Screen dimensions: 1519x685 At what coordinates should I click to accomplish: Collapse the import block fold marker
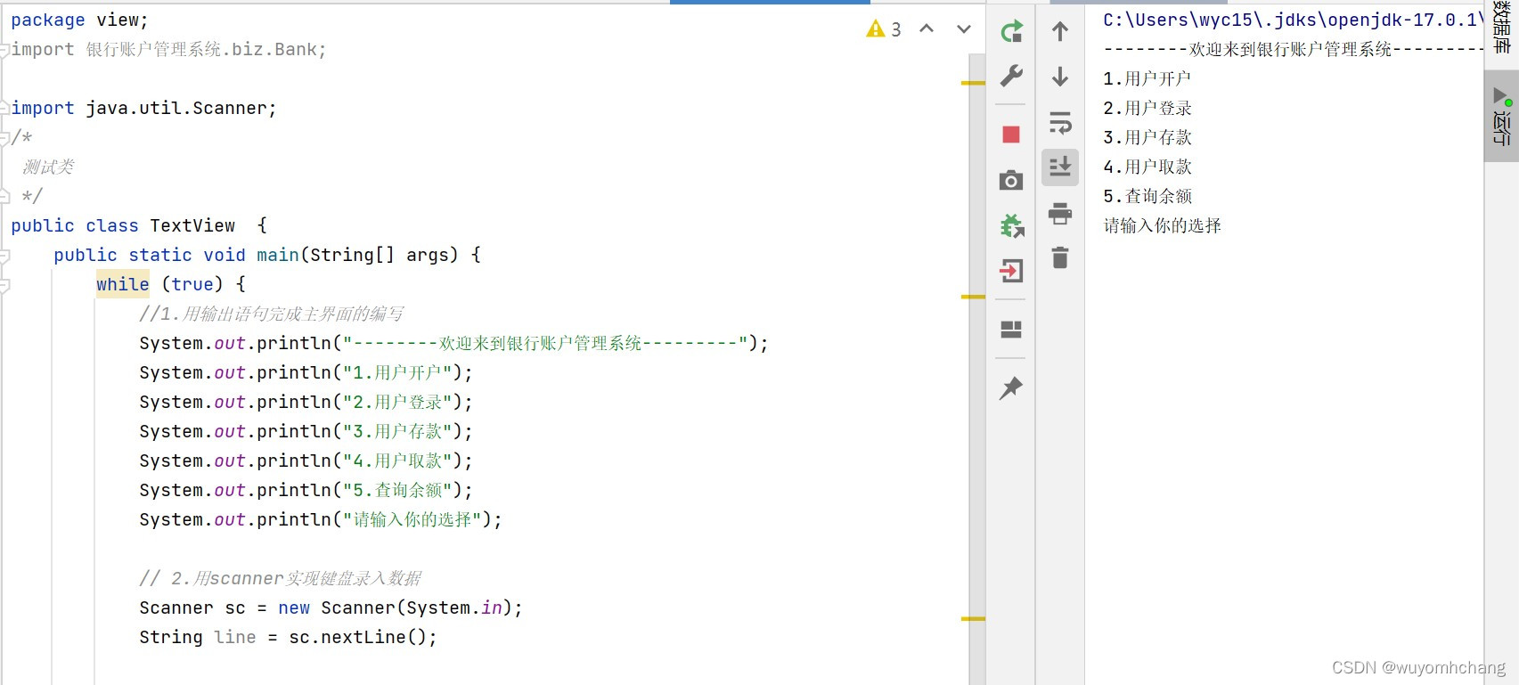tap(4, 50)
